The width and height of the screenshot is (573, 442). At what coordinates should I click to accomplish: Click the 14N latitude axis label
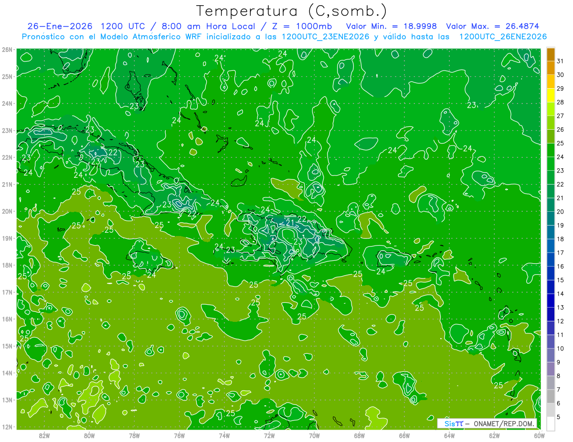pyautogui.click(x=7, y=373)
